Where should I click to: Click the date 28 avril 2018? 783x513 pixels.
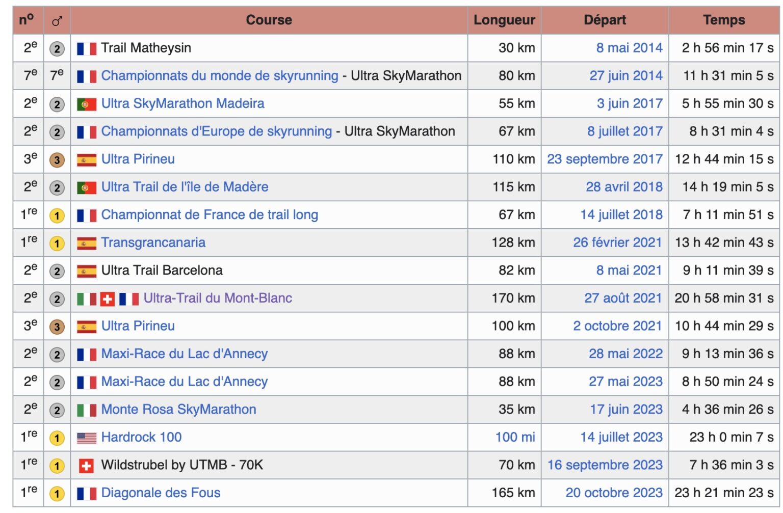click(624, 187)
